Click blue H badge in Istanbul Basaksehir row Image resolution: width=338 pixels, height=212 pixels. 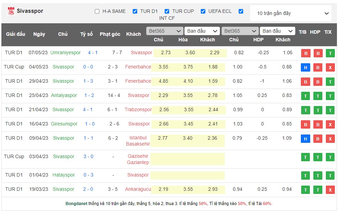[305, 139]
